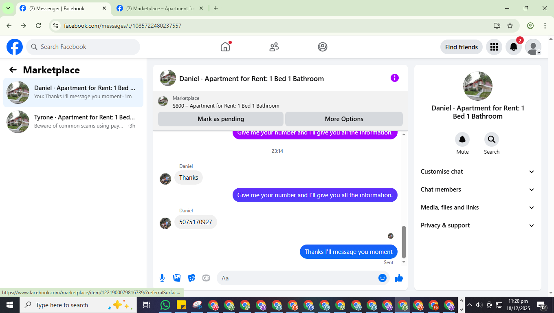Switch to the Marketplace – Apartment tab
Viewport: 554px width, 313px height.
click(160, 8)
